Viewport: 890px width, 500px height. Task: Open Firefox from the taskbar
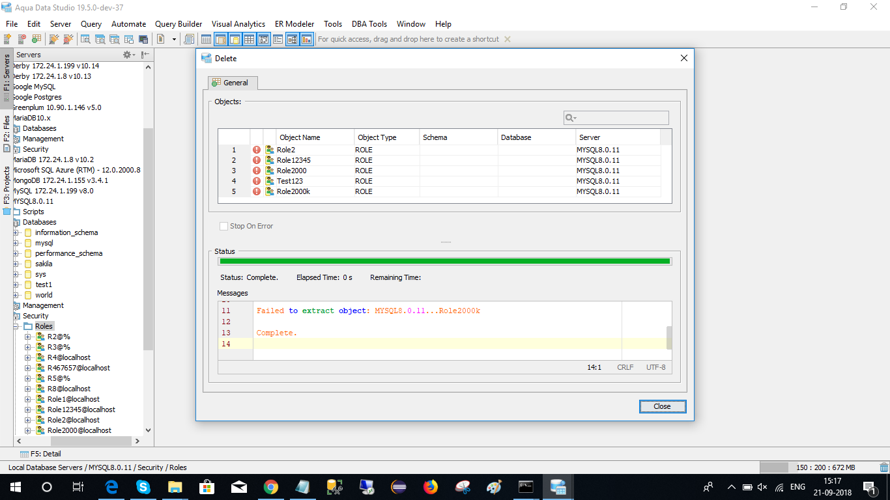[x=431, y=487]
